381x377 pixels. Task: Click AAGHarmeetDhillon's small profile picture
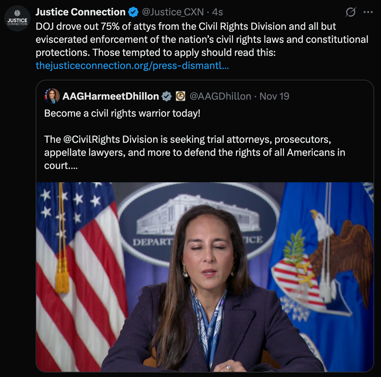[x=52, y=96]
